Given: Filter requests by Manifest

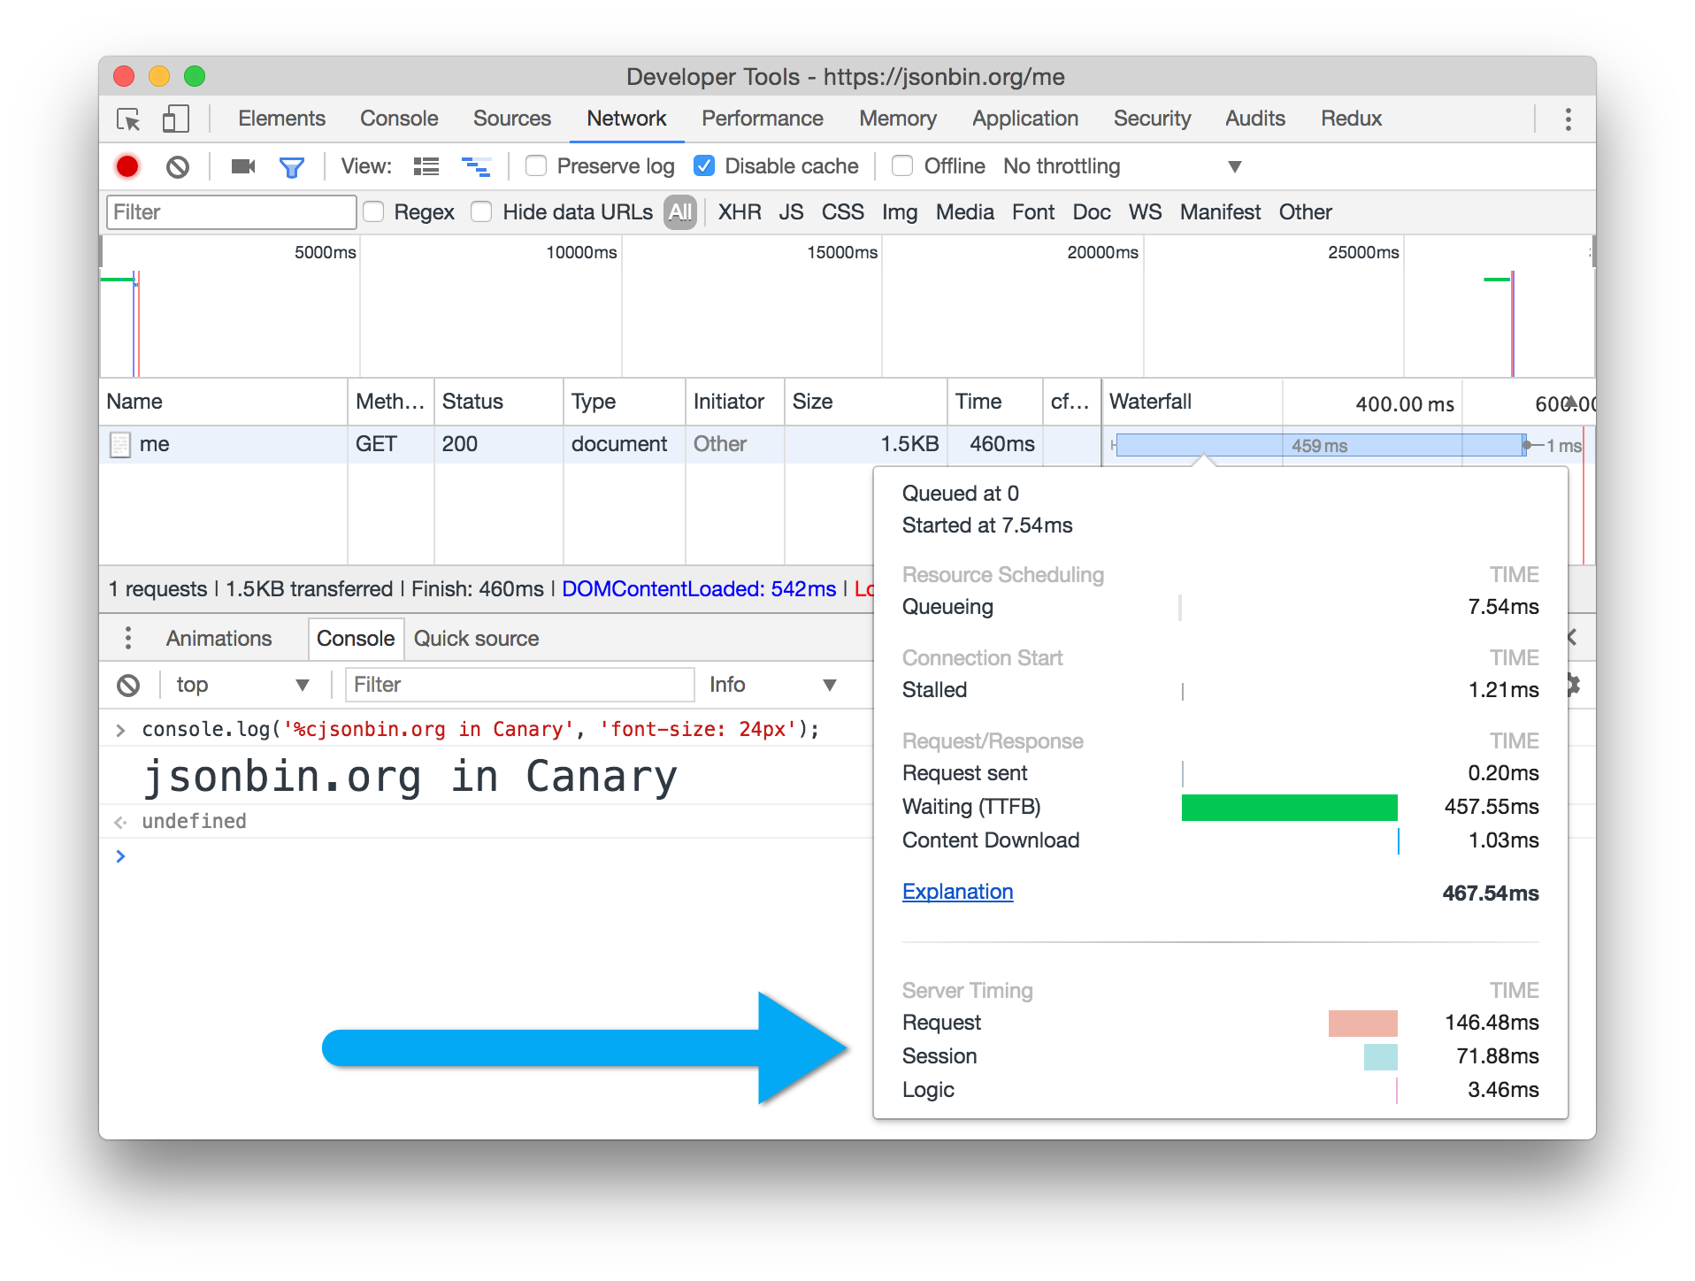Looking at the screenshot, I should (x=1220, y=212).
